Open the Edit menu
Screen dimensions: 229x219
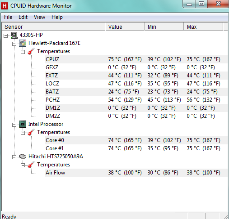tap(23, 17)
